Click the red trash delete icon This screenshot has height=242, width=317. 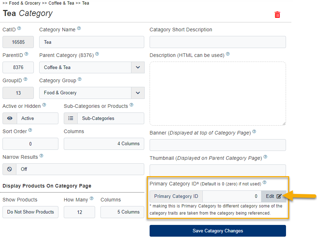(277, 15)
